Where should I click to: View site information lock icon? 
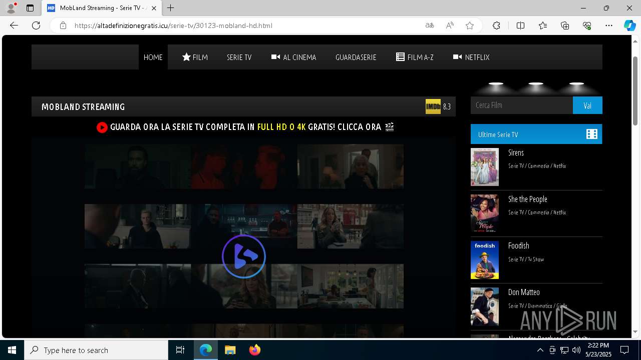63,25
